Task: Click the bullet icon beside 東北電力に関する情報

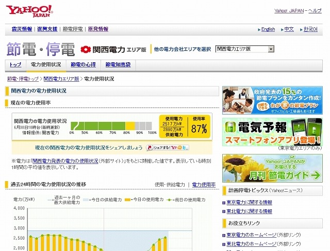Action: pos(224,212)
